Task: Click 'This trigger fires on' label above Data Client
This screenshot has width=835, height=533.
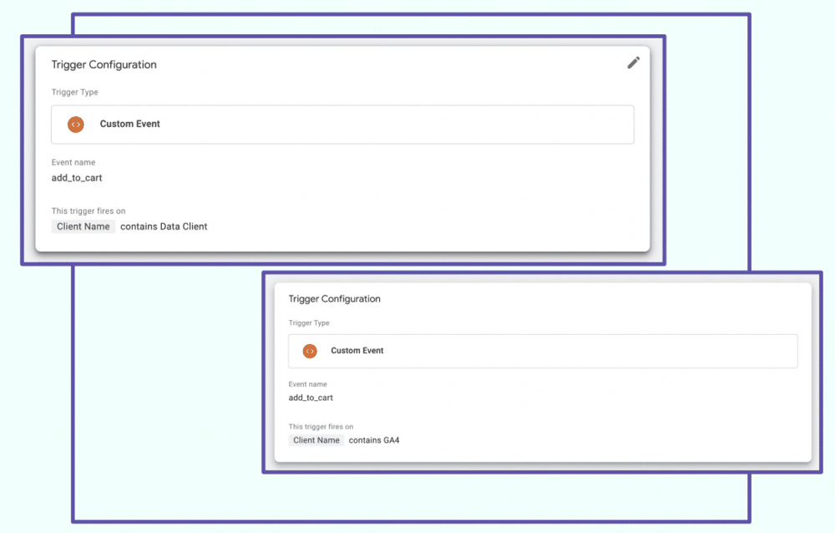Action: tap(89, 211)
